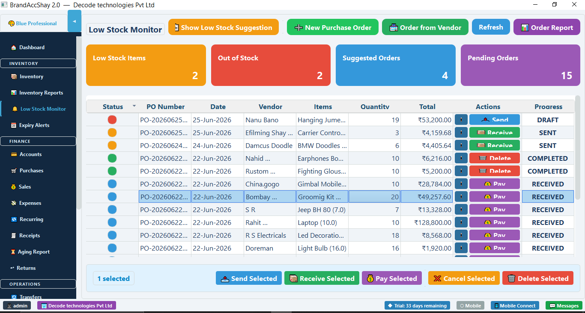Toggle the FINANCE section header
This screenshot has width=585, height=313.
coord(38,141)
